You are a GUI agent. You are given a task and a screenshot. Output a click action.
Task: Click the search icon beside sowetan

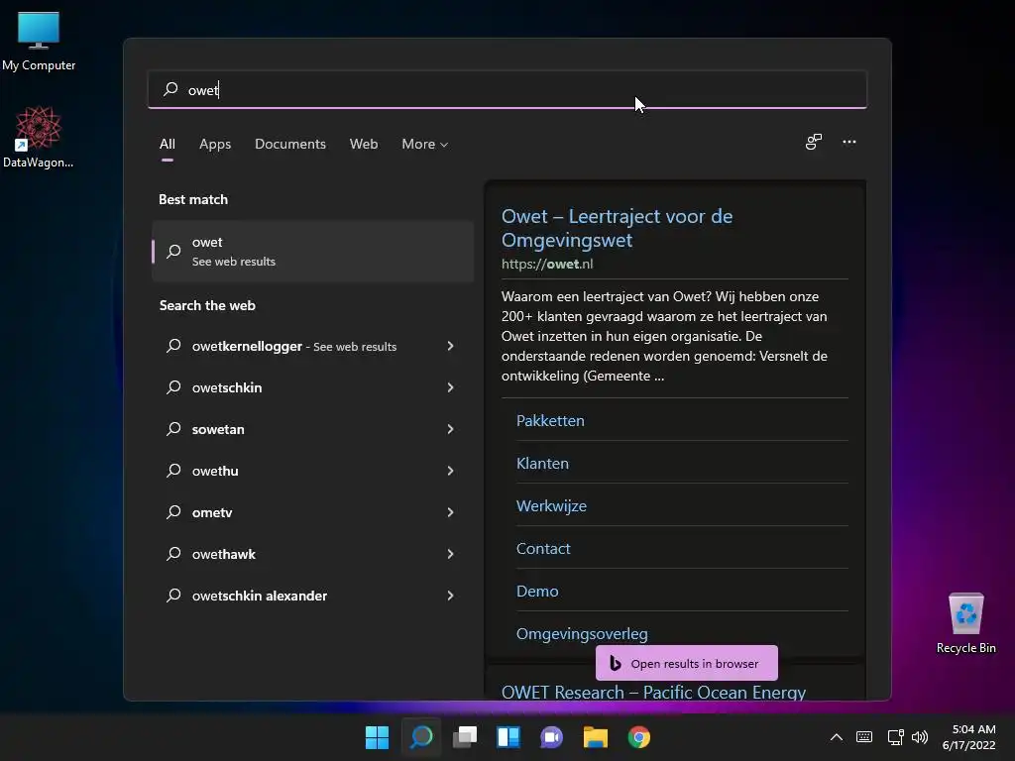pos(173,428)
